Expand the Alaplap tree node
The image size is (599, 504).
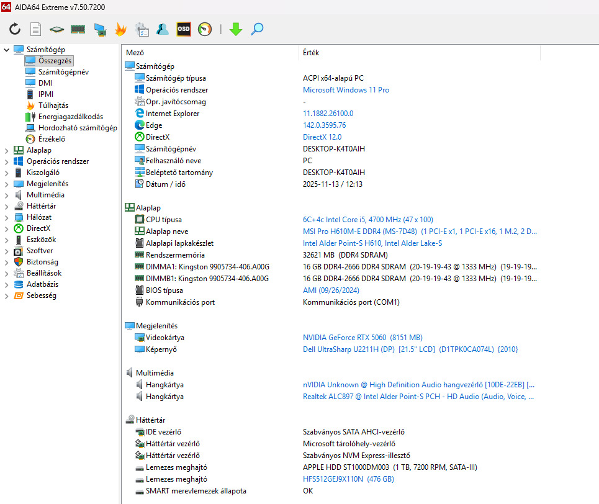6,151
